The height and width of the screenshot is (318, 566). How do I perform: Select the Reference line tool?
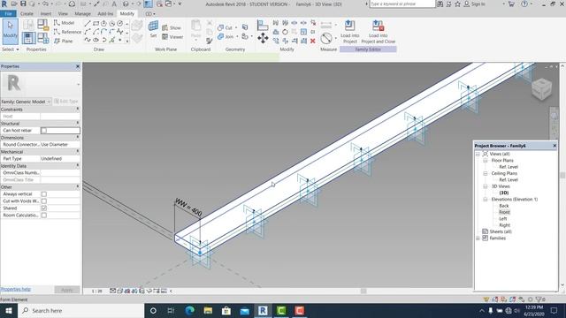tap(67, 32)
